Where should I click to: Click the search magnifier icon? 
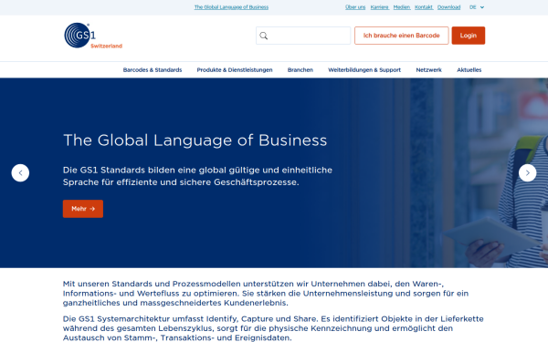coord(264,36)
